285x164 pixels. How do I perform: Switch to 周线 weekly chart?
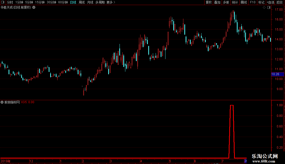click(x=82, y=2)
